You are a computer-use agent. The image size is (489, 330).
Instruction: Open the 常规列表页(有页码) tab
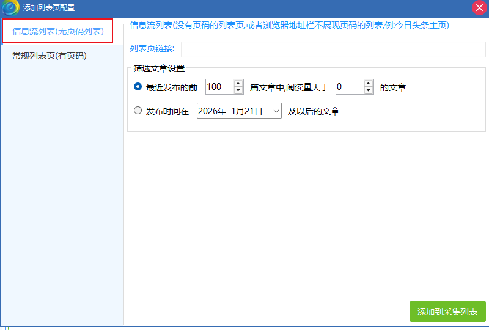pos(50,56)
